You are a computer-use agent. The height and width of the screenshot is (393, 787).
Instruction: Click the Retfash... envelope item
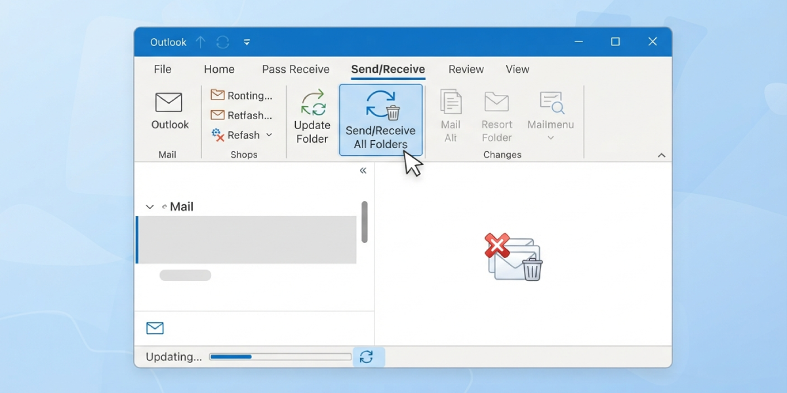tap(241, 115)
